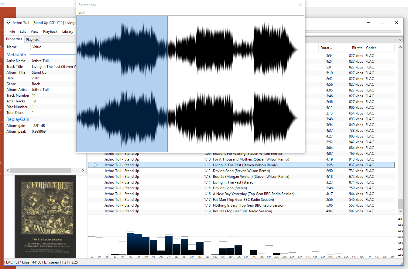This screenshot has width=408, height=269.
Task: Click the Date value 2016
Action: pyautogui.click(x=36, y=78)
